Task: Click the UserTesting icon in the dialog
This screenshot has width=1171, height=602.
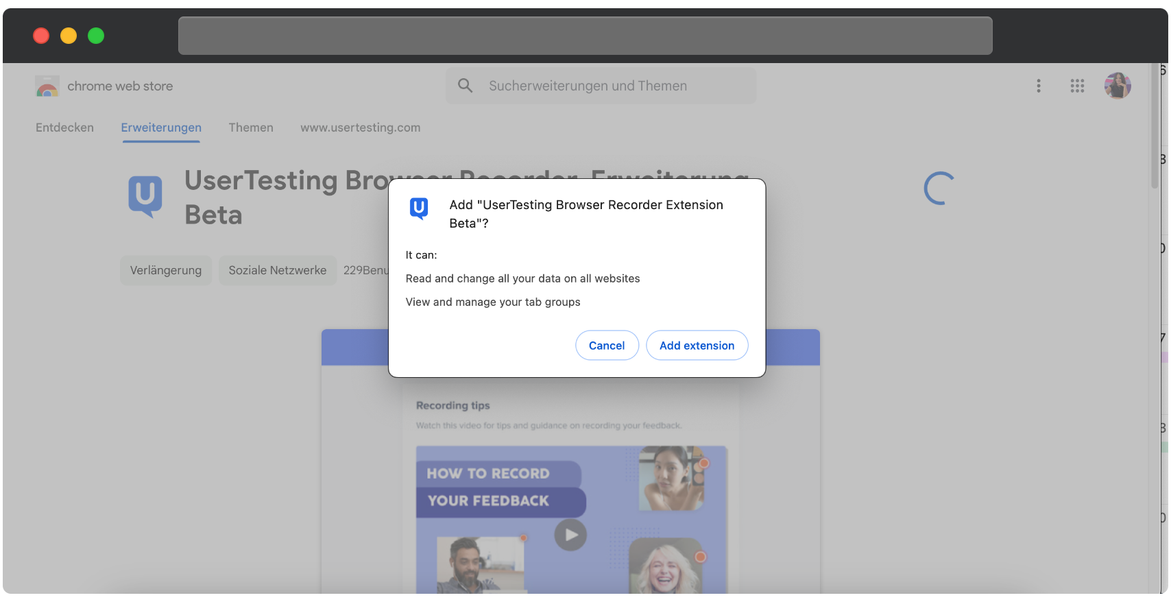Action: tap(419, 208)
